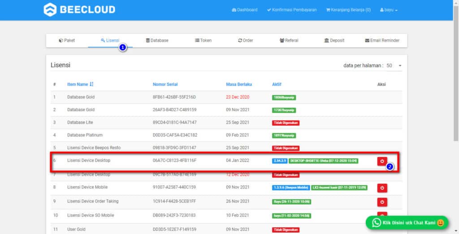Switch to the Paket tab

pos(67,40)
